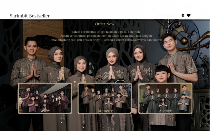
Task: Click the magnifier search icon
Action: click(183, 15)
